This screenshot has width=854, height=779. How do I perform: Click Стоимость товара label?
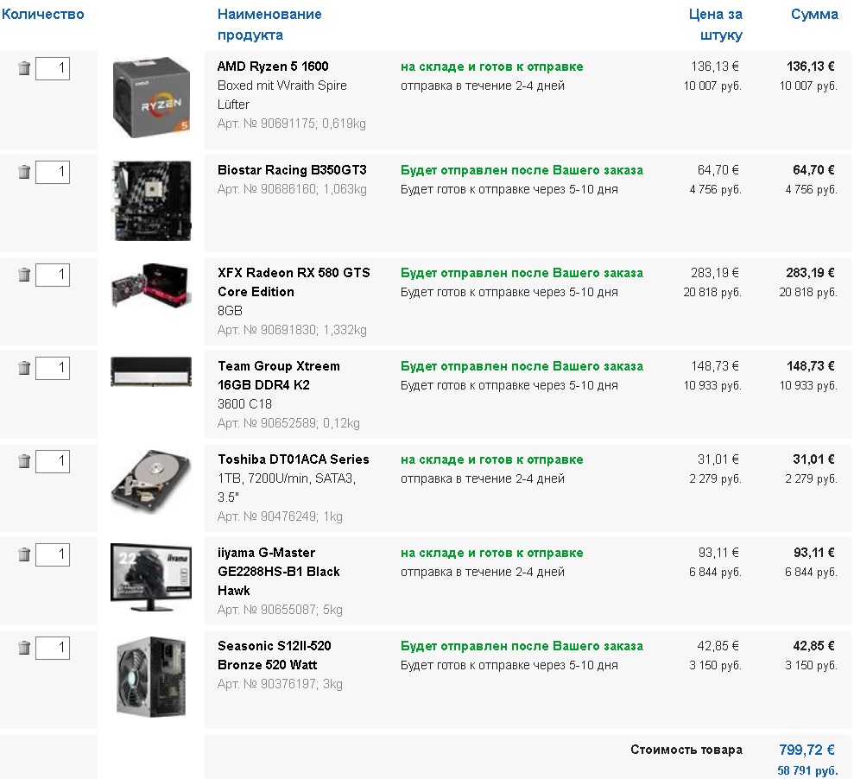[x=686, y=750]
